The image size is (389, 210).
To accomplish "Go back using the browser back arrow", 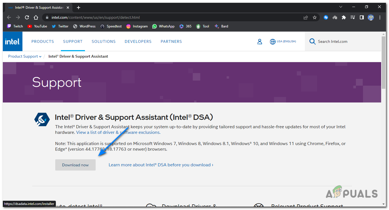I will click(9, 17).
